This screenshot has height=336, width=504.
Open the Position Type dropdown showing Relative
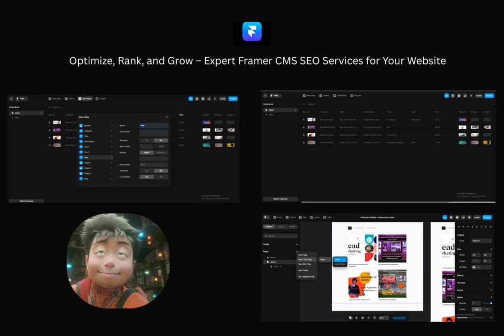coord(482,241)
